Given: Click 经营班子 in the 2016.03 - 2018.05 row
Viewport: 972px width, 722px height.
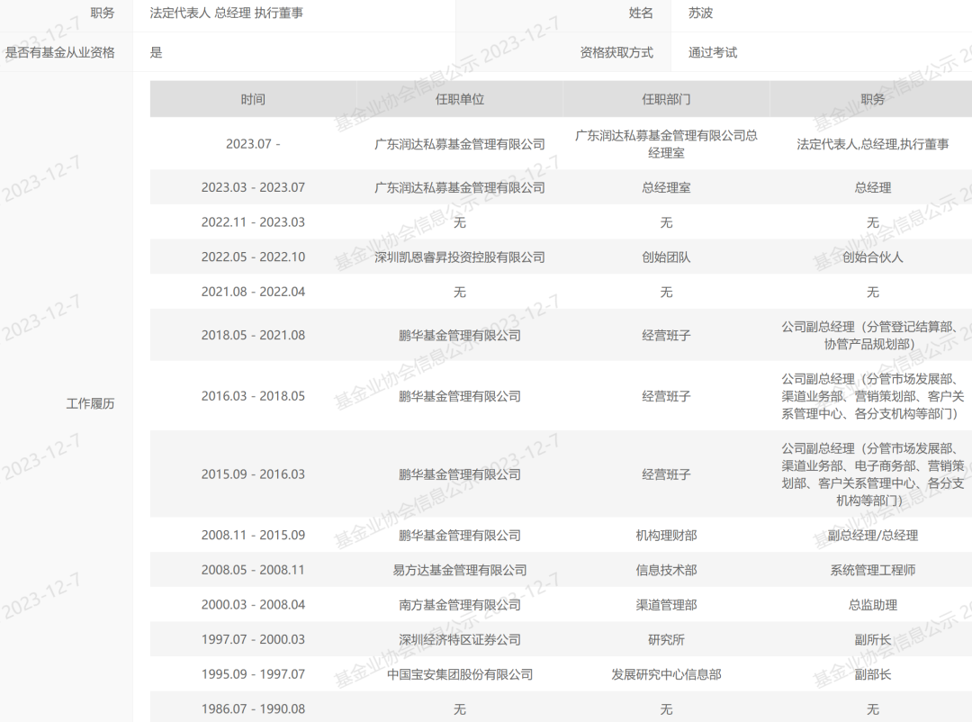Looking at the screenshot, I should 666,396.
